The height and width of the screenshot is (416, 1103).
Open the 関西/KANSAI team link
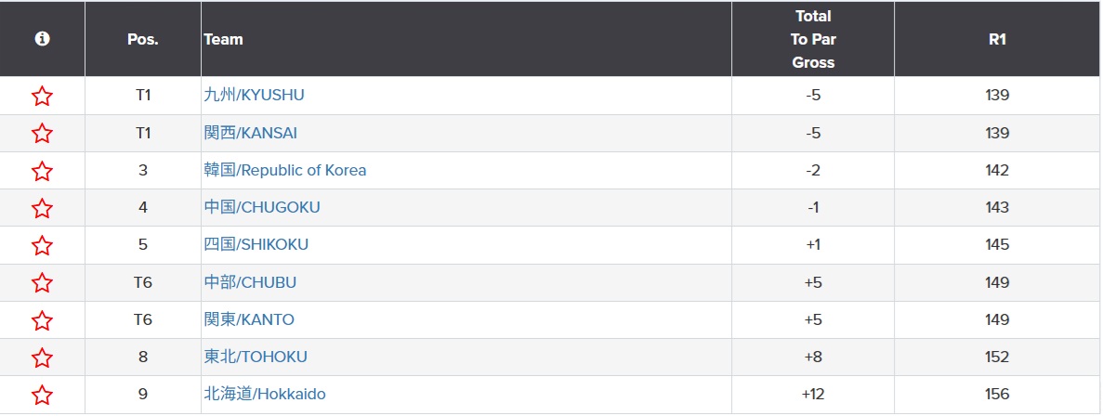pyautogui.click(x=251, y=133)
